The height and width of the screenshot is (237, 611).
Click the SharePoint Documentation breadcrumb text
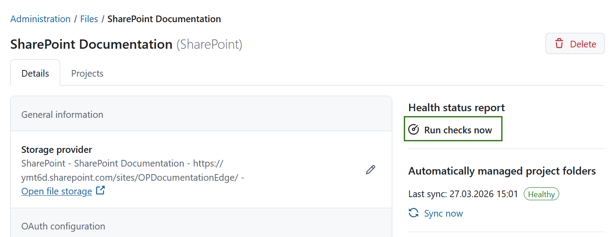[164, 19]
